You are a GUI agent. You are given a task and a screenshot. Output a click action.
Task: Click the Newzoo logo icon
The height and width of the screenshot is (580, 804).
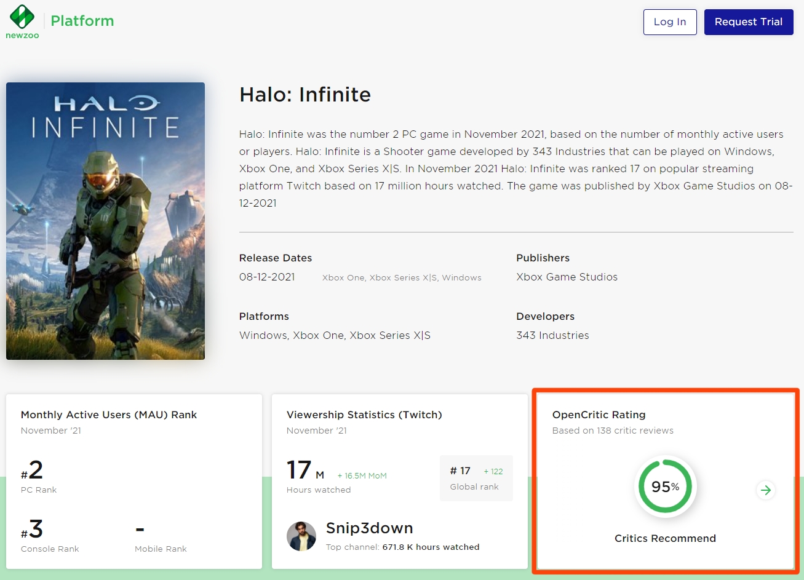22,22
